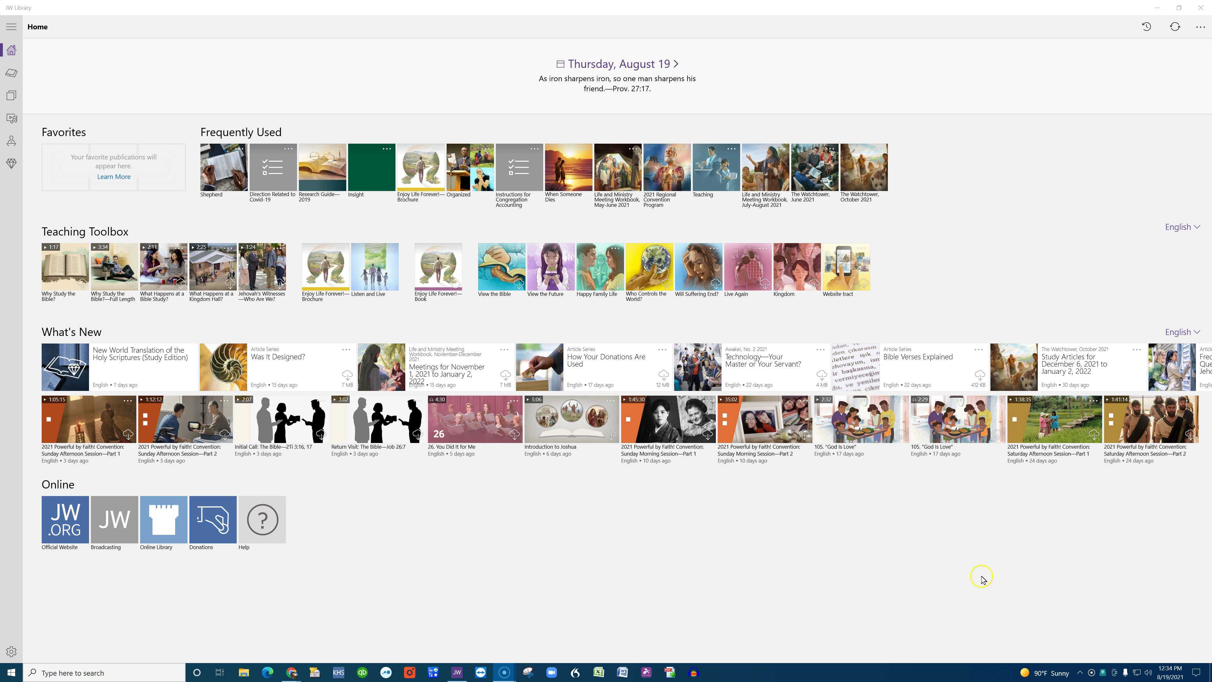This screenshot has height=682, width=1212.
Task: Open the Official Website JW.ORG tile
Action: (x=65, y=519)
